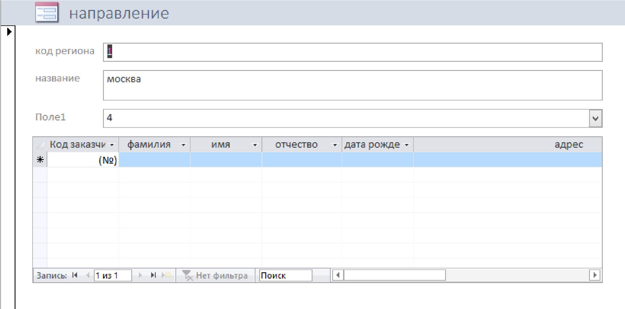
Task: Open the Поле1 combo box dropdown
Action: (x=595, y=118)
